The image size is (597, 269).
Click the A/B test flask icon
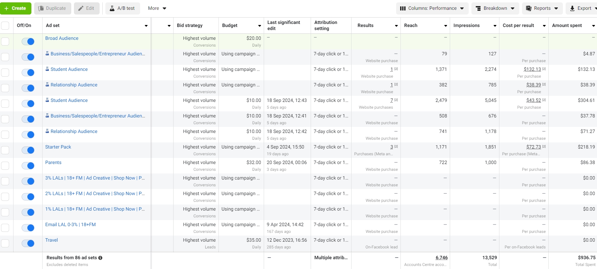(112, 8)
